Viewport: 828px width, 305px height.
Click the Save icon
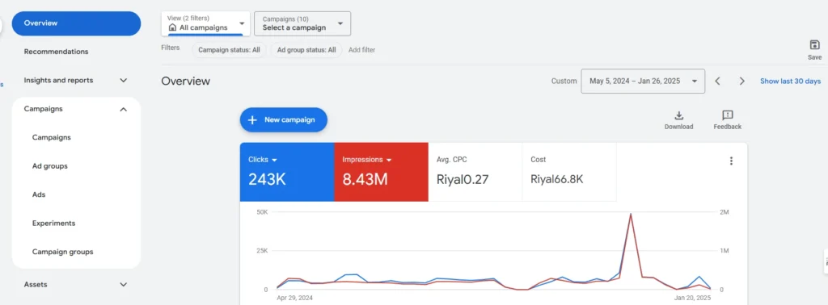tap(814, 45)
